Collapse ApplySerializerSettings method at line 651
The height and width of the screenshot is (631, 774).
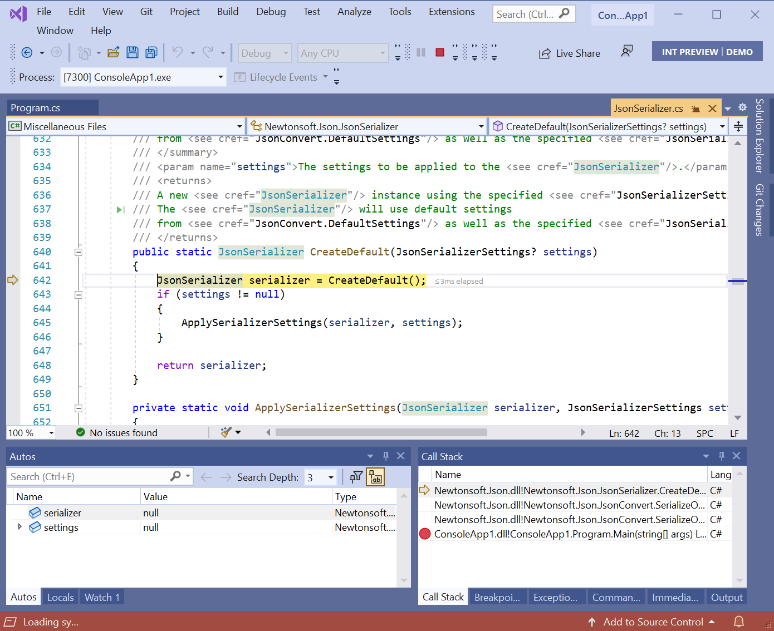tap(79, 408)
